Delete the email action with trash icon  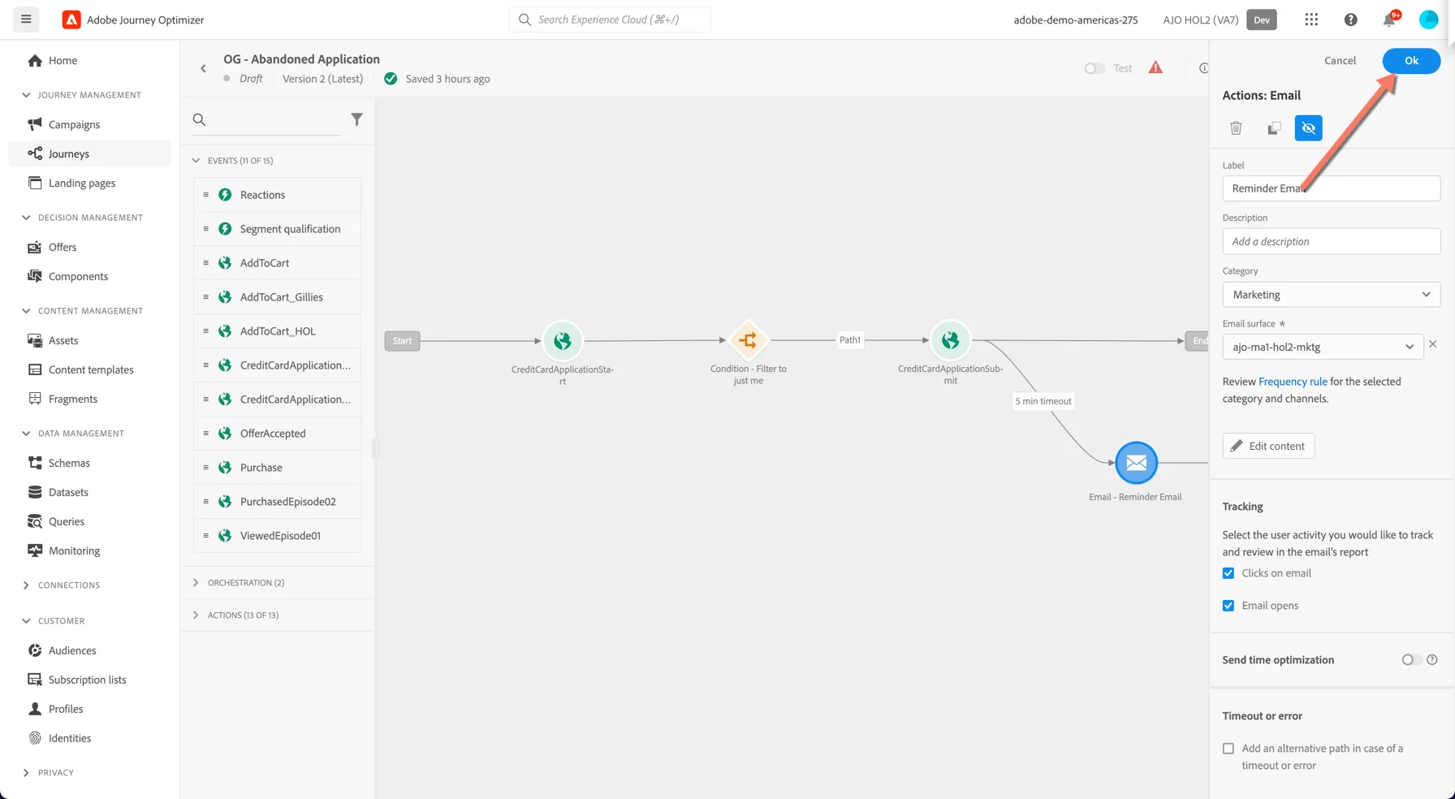point(1236,128)
